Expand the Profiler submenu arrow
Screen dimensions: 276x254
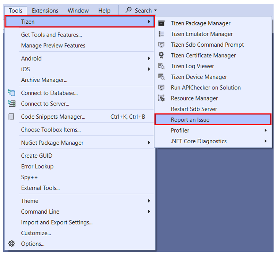pos(266,130)
